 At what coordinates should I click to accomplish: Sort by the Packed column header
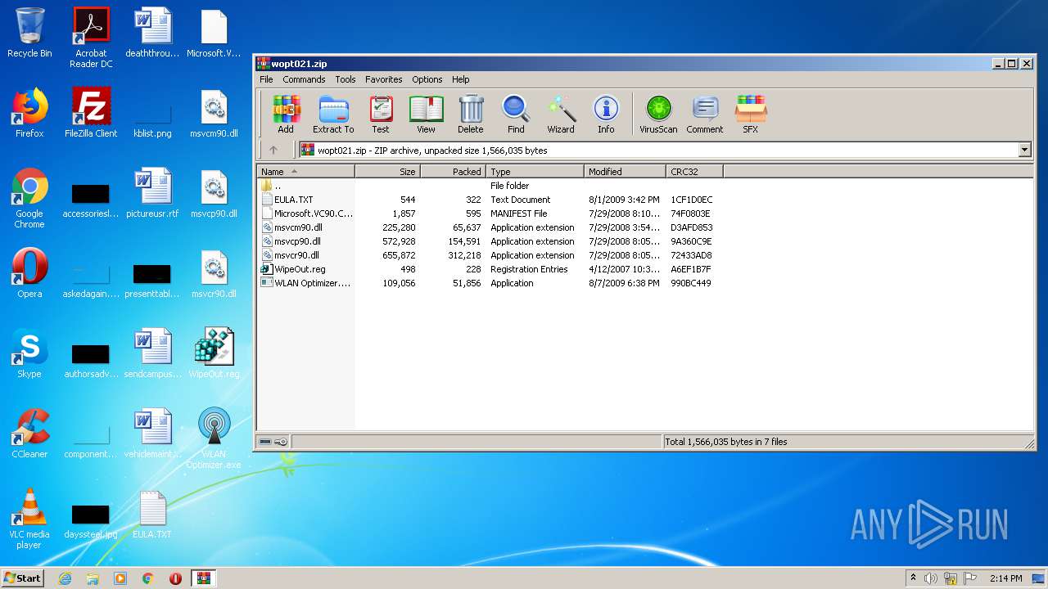click(x=453, y=172)
